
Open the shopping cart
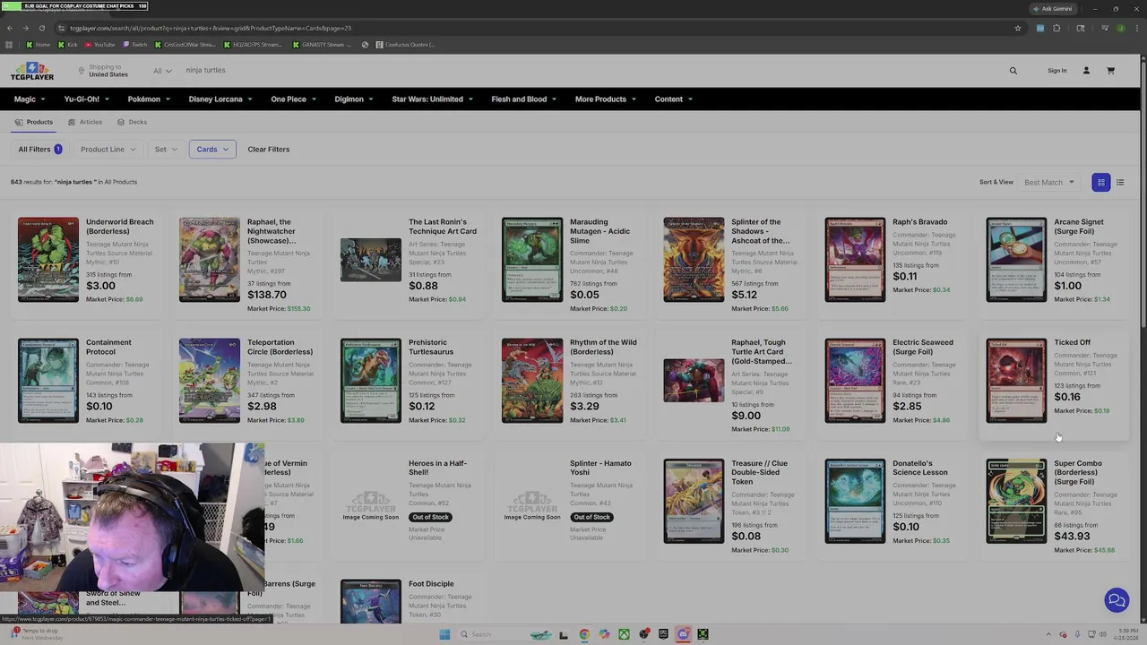[x=1110, y=71]
